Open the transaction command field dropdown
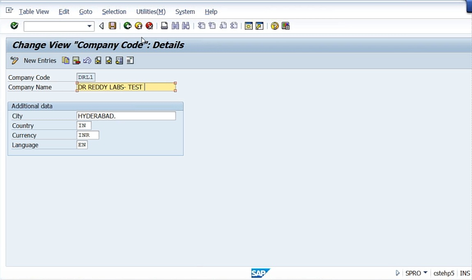 click(90, 26)
